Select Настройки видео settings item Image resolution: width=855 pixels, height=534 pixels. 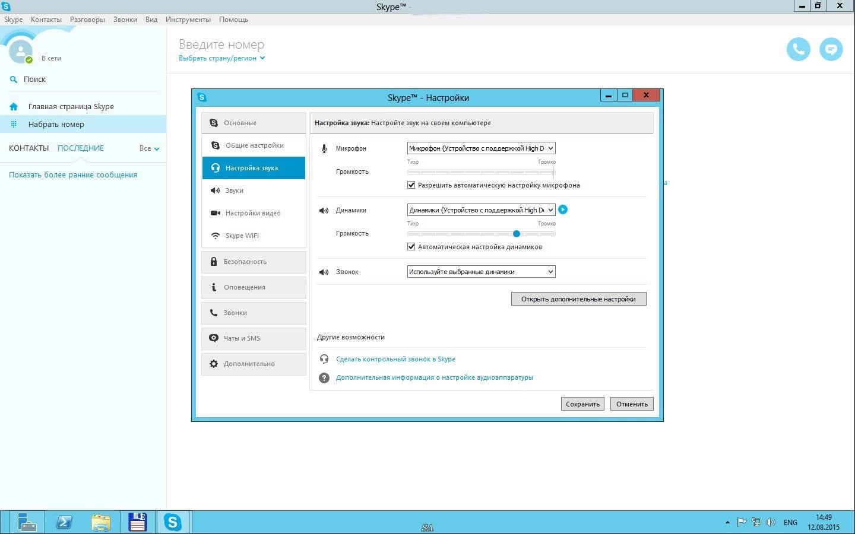[254, 213]
